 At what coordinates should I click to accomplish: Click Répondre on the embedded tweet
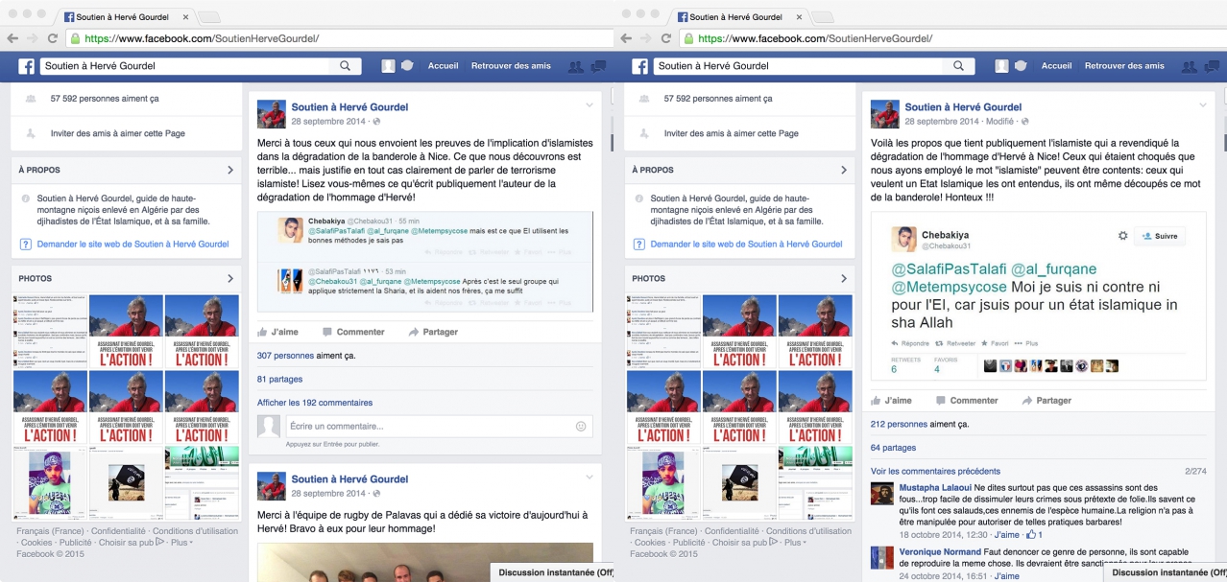coord(910,343)
